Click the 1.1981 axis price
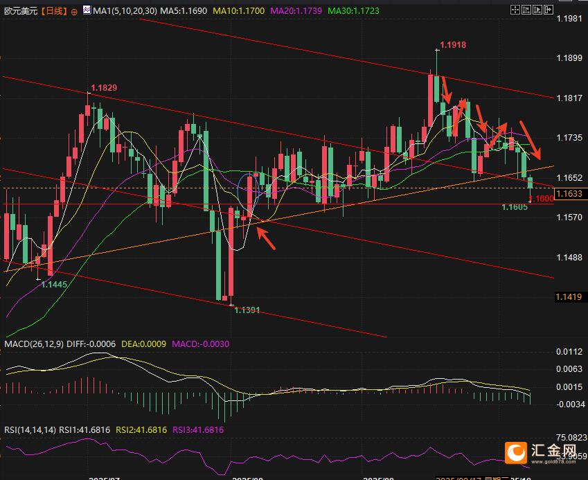Screen dimensions: 588x480 pyautogui.click(x=569, y=19)
